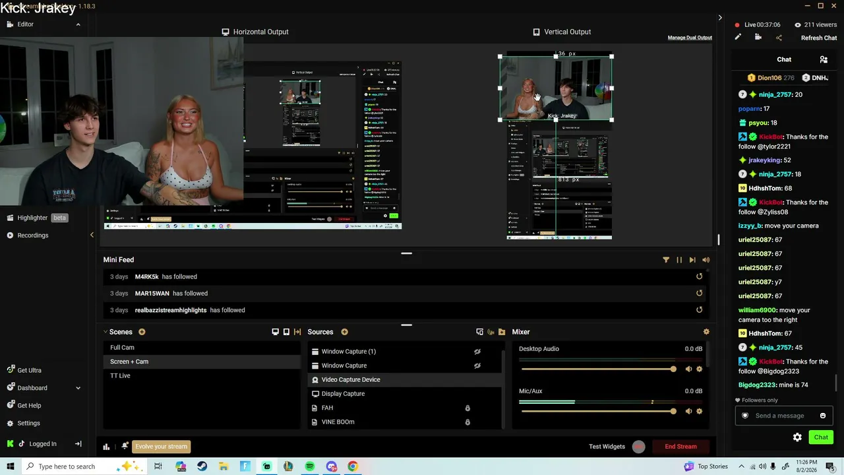Image resolution: width=844 pixels, height=475 pixels.
Task: Open the source dual-output assign icon
Action: coord(479,332)
